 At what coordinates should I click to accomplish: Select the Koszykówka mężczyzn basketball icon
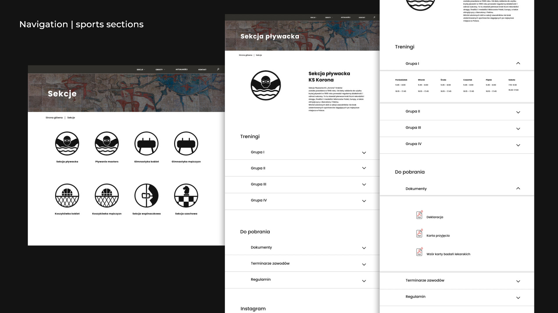(107, 196)
